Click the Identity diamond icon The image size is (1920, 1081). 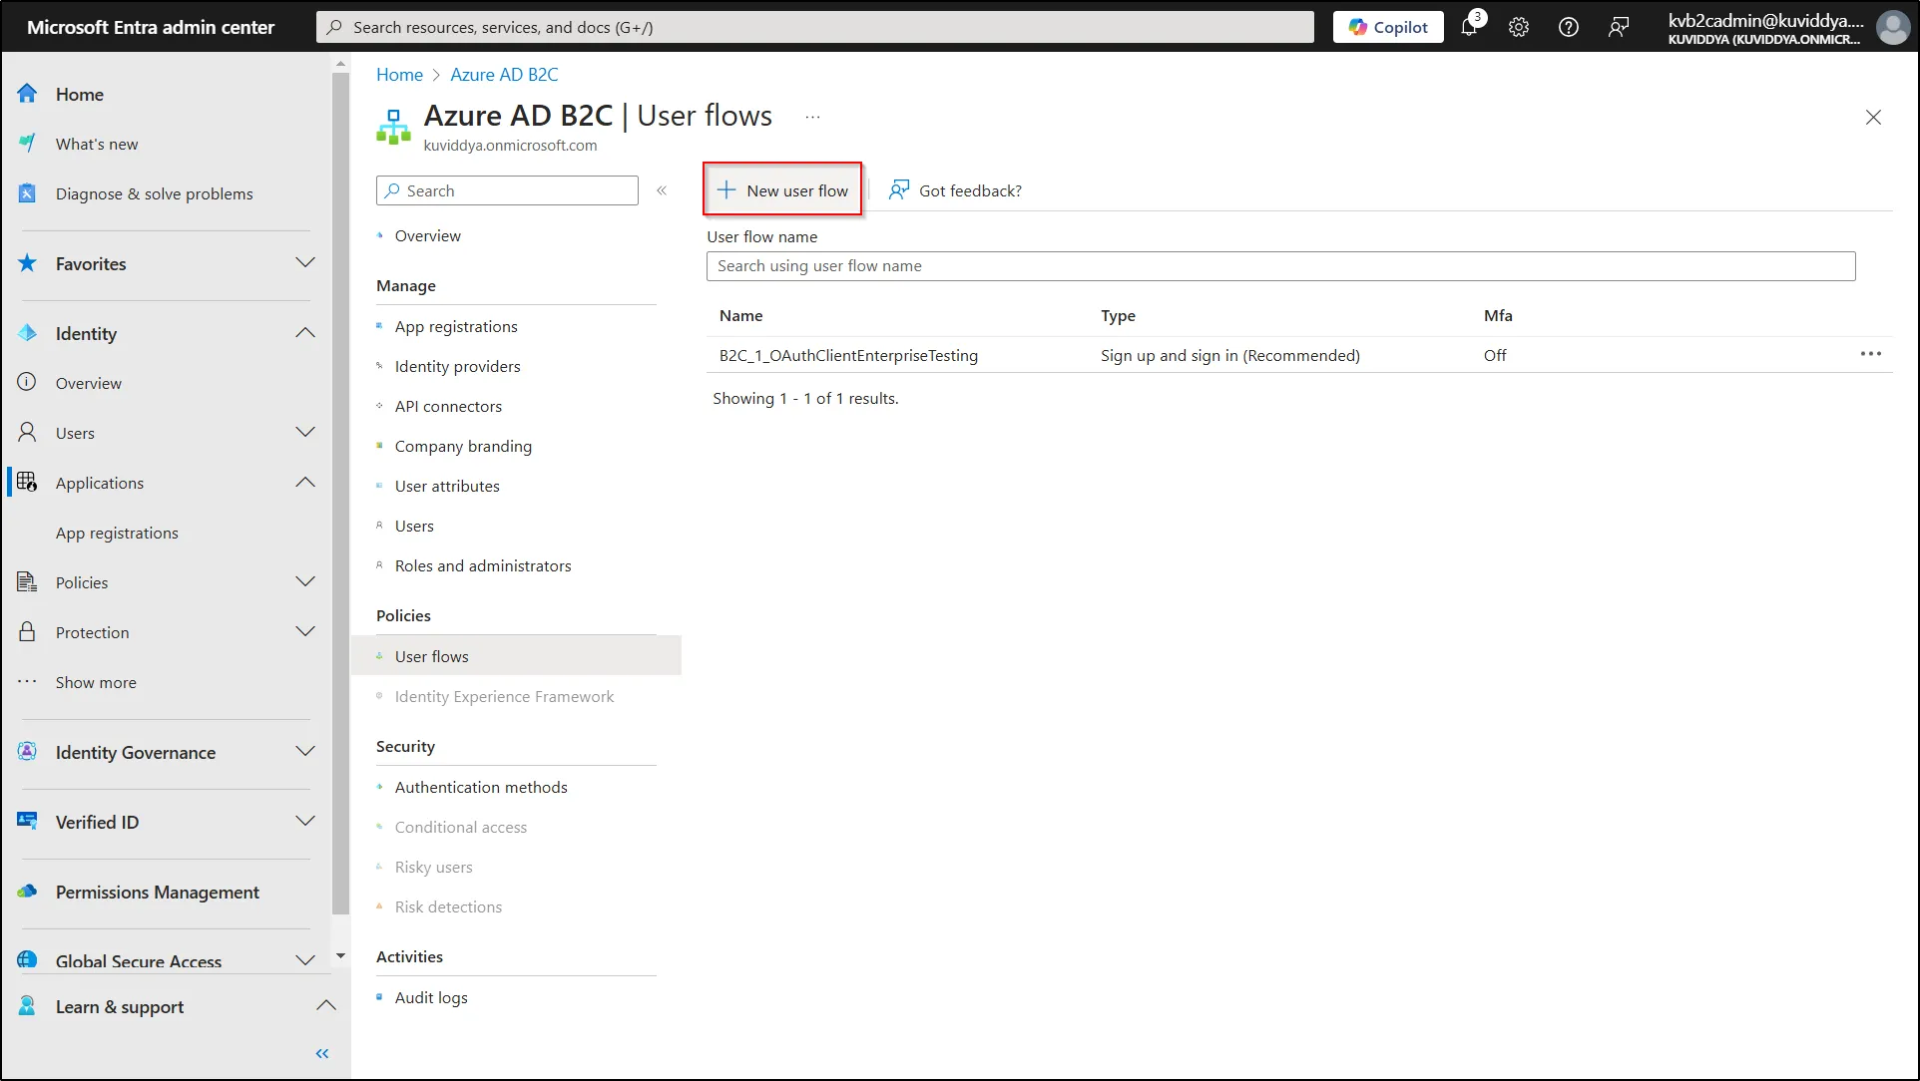(27, 333)
